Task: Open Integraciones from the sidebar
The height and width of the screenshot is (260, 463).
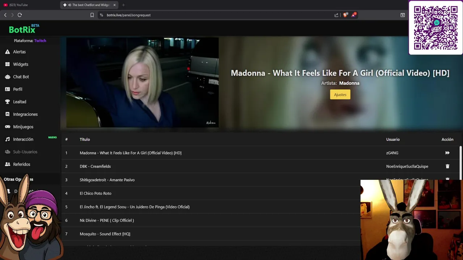Action: 25,114
